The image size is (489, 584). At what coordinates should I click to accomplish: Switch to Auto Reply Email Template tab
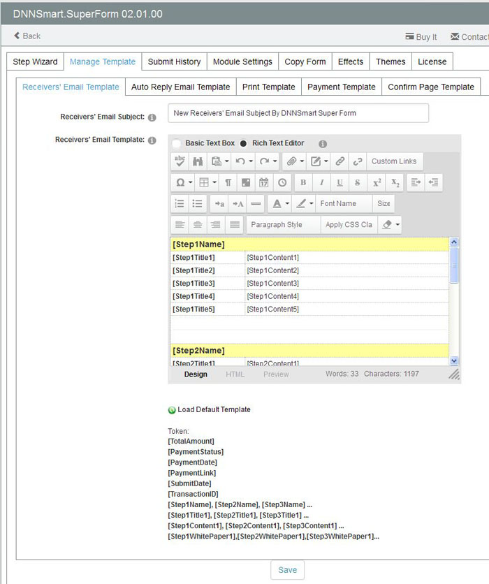click(x=181, y=87)
